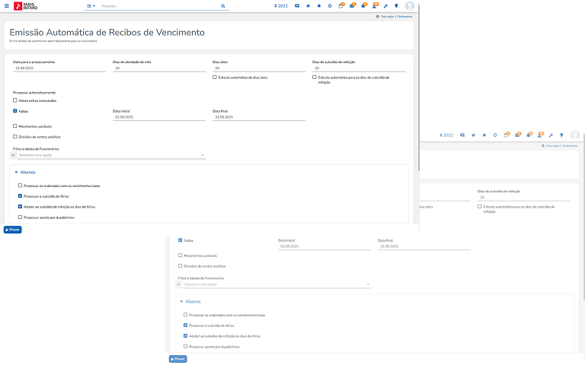Click the magnifier icon in Procurar search bar
Viewport: 585px width, 365px height.
click(x=223, y=5)
